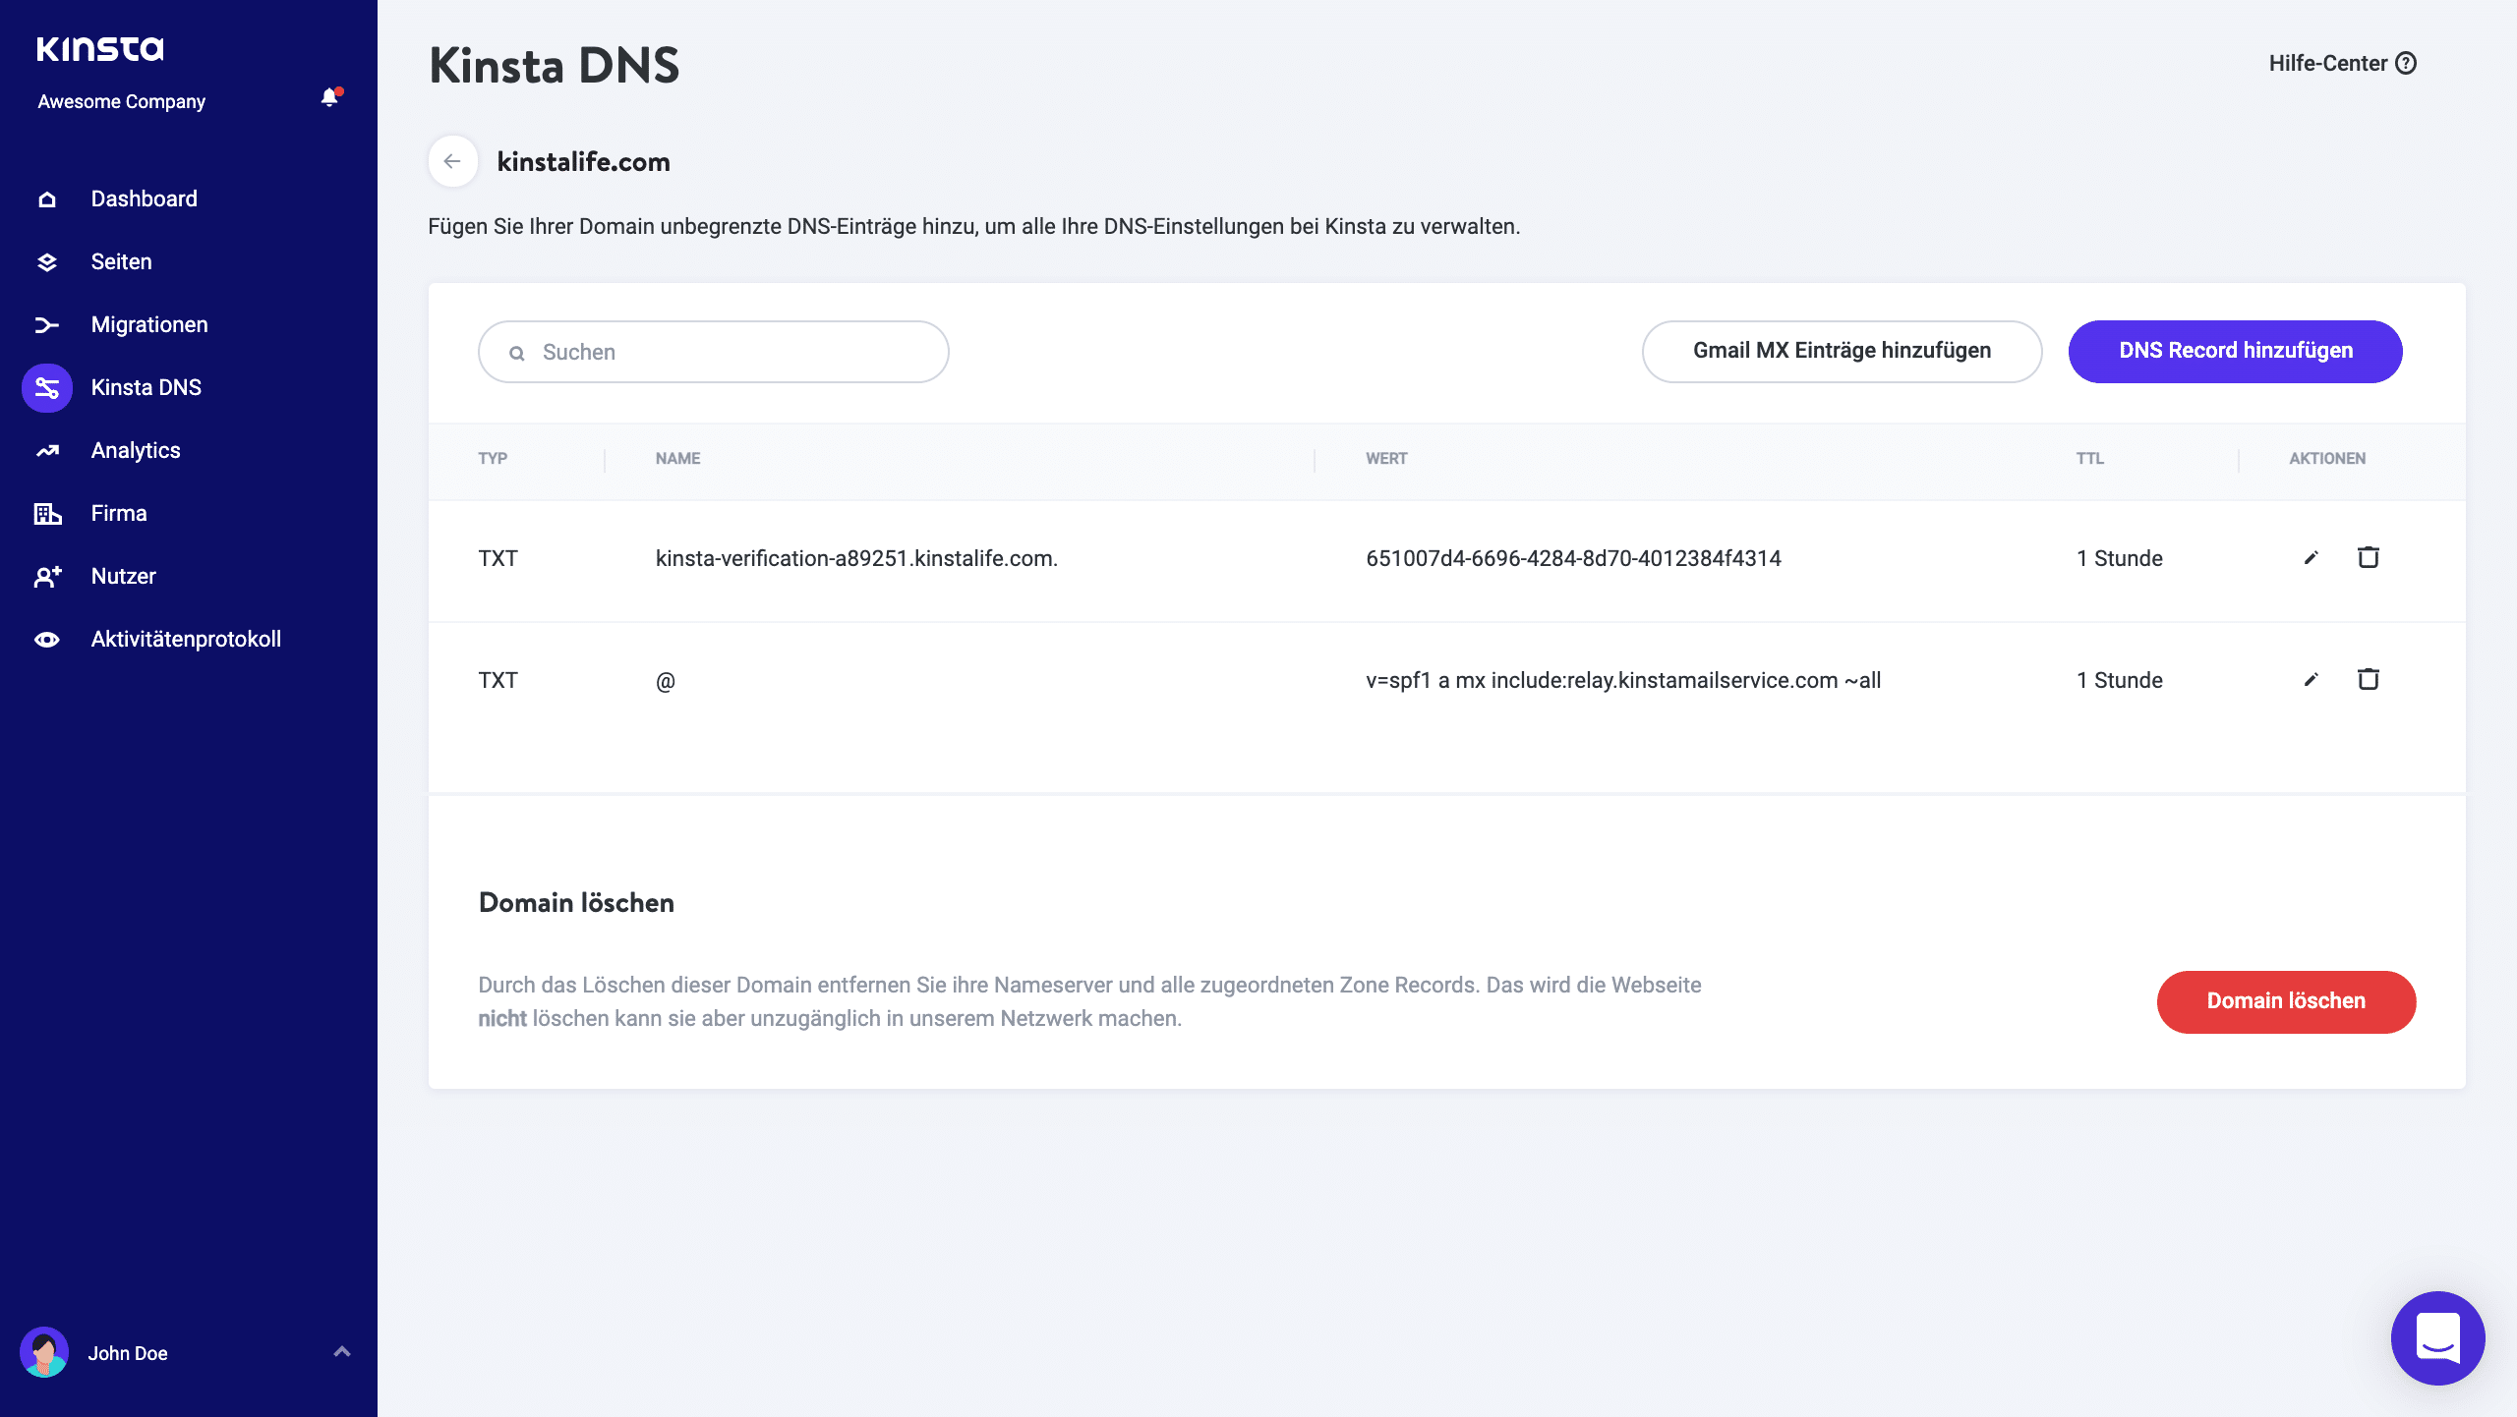2517x1417 pixels.
Task: Click the TTL column header
Action: 2090,459
